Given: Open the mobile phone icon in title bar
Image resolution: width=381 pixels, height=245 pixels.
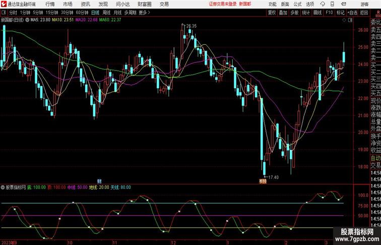Looking at the screenshot, I should point(332,4).
